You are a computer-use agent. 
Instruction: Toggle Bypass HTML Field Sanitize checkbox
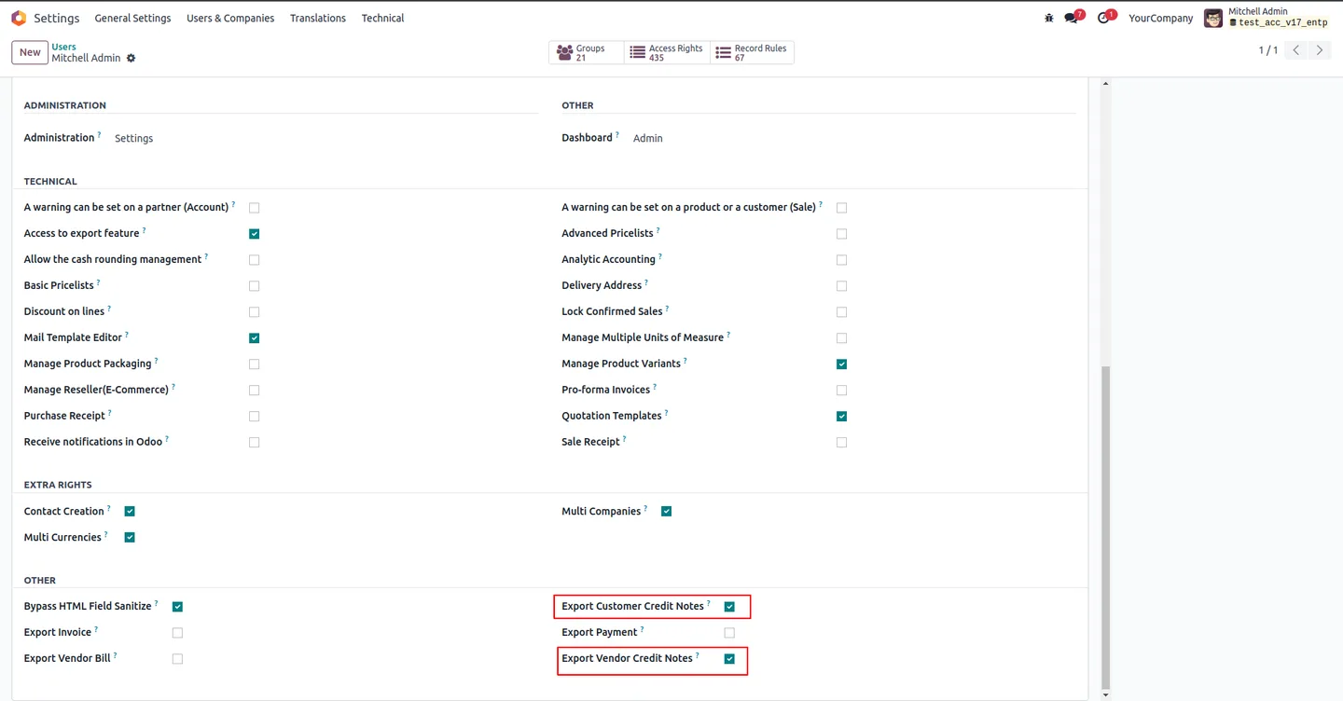tap(177, 607)
